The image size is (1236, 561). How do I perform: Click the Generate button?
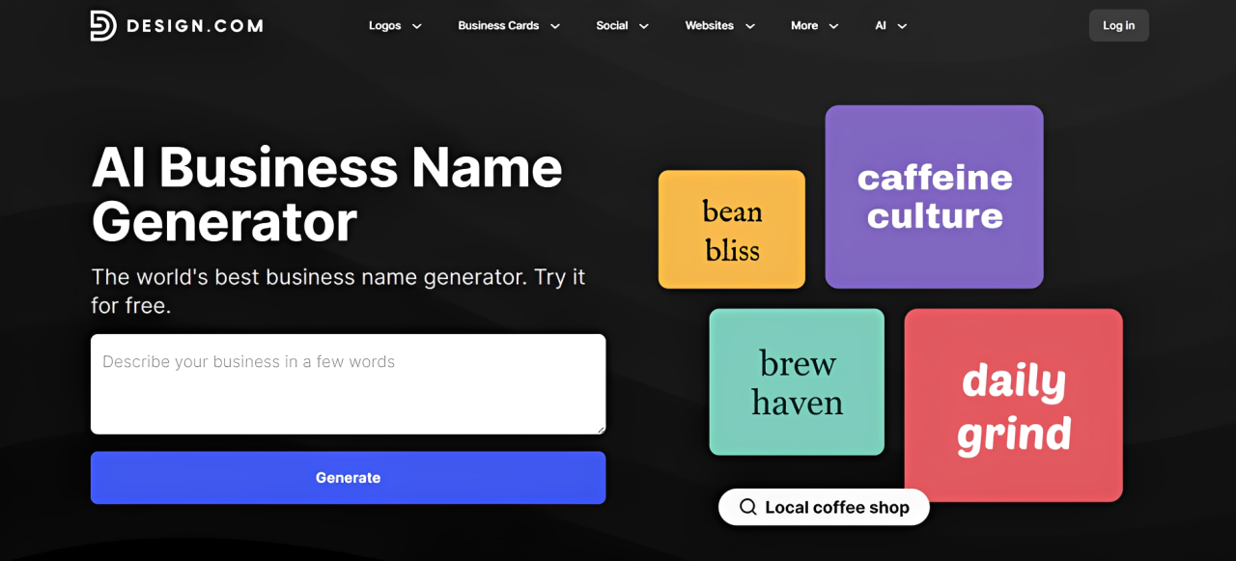point(348,478)
